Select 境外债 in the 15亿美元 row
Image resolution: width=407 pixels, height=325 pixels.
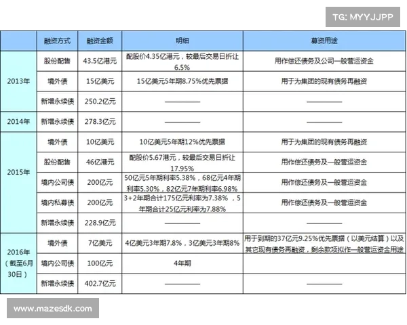pyautogui.click(x=57, y=81)
